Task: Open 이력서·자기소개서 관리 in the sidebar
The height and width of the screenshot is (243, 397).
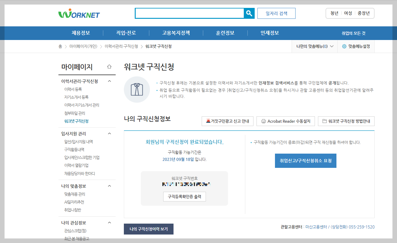Action: tap(82, 105)
